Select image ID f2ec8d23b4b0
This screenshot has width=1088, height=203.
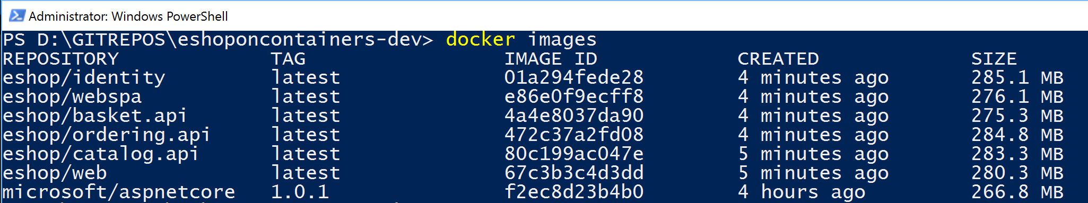click(574, 192)
